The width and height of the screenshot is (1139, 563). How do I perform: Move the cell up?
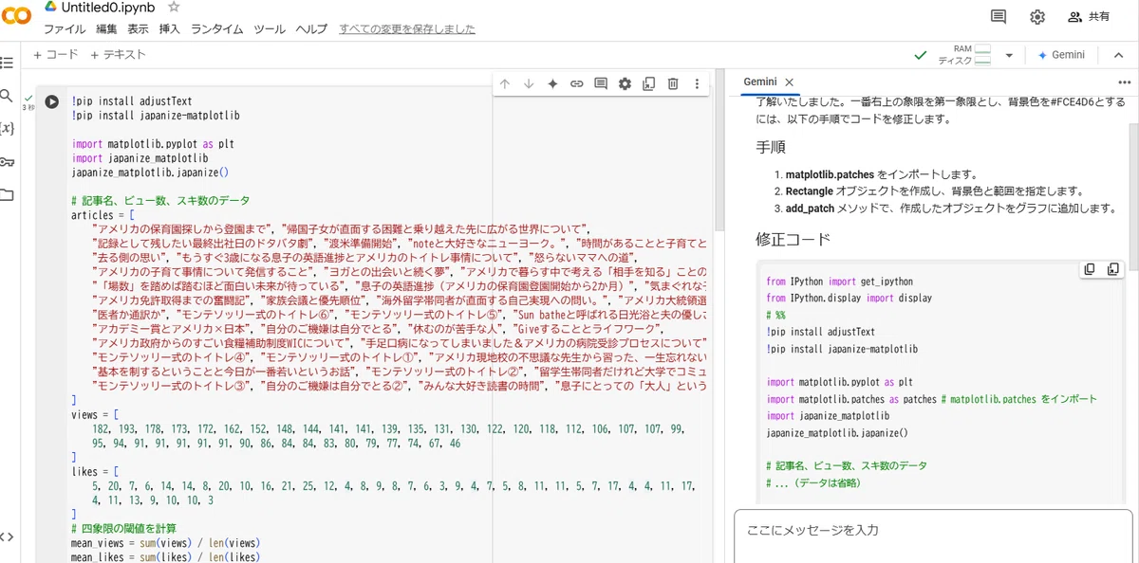(x=505, y=83)
